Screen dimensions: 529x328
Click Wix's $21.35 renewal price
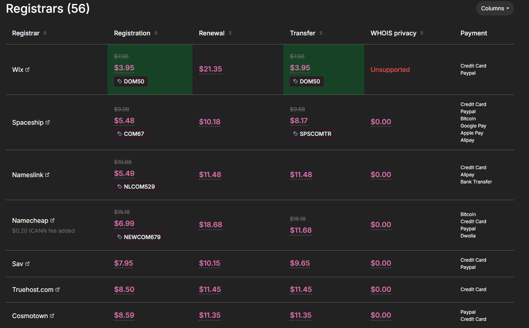coord(210,69)
